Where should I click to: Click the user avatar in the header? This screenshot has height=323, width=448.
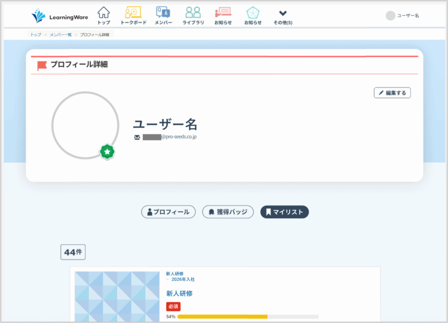tap(390, 16)
